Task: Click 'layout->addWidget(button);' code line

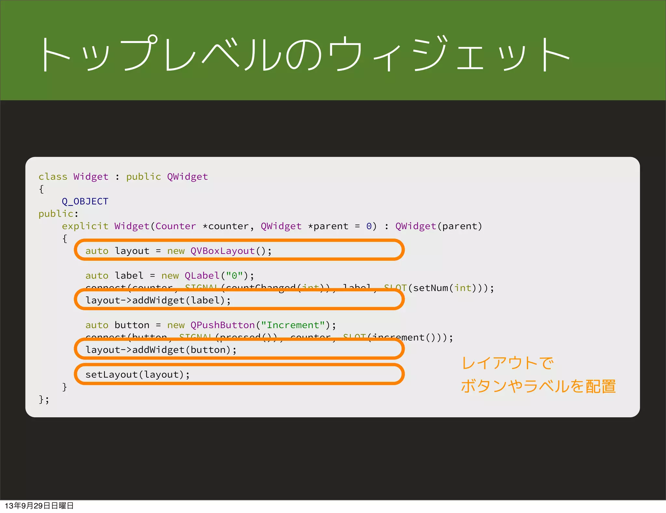Action: [161, 350]
